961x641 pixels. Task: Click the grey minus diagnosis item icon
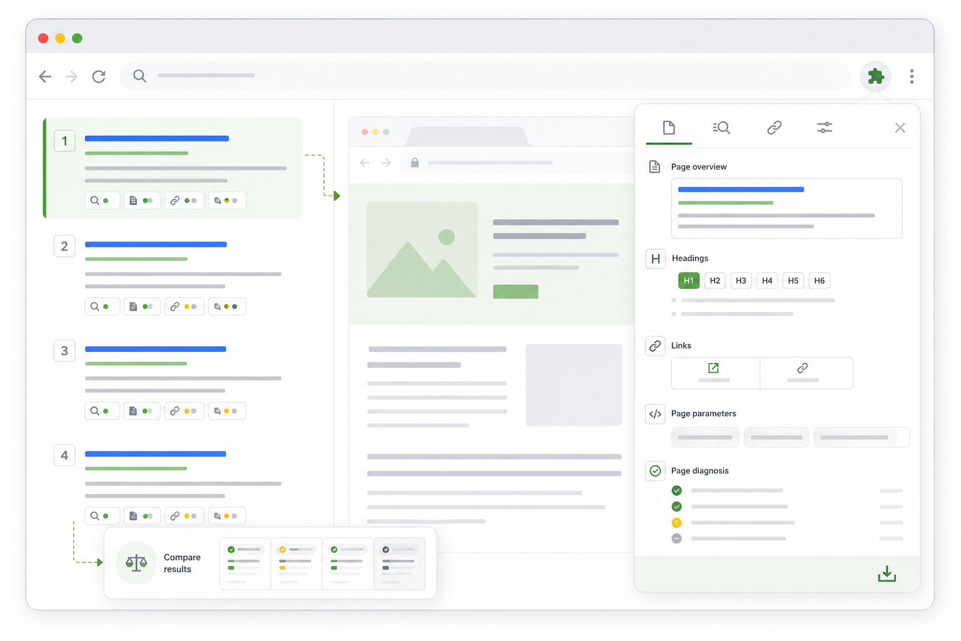(x=676, y=538)
